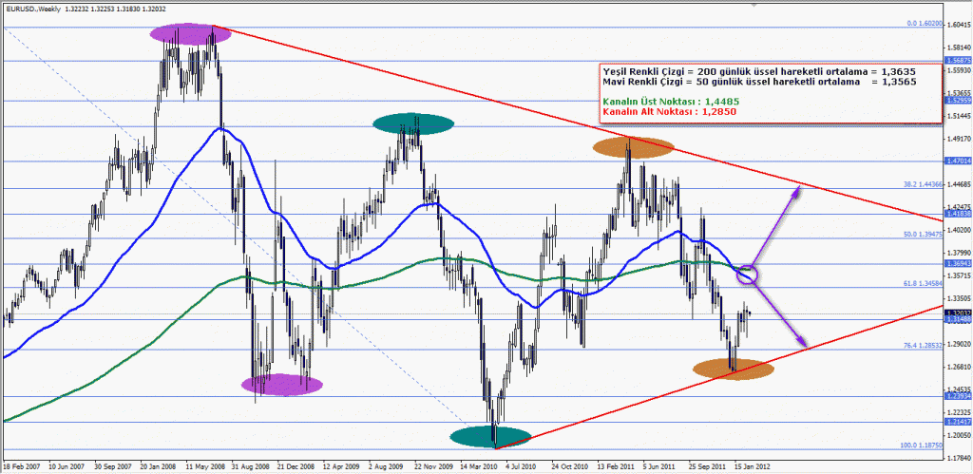Select the highlighted price tag 1.47014
The image size is (973, 474).
tap(958, 161)
